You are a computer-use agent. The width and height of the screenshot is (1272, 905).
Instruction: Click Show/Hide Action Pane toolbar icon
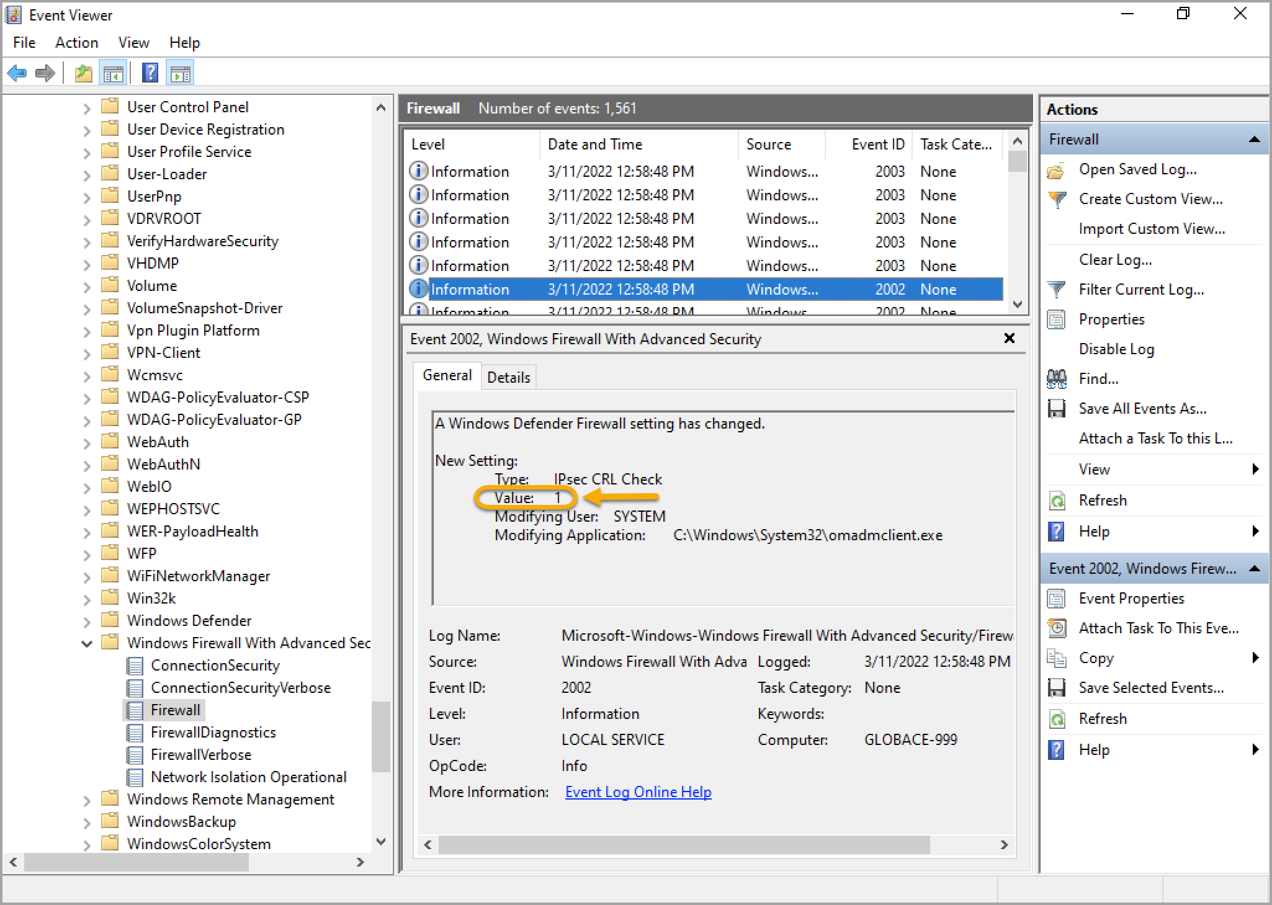pos(181,73)
